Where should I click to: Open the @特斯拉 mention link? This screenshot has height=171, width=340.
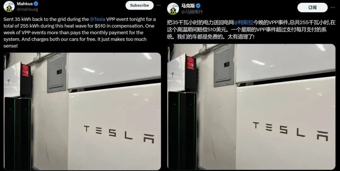[244, 22]
